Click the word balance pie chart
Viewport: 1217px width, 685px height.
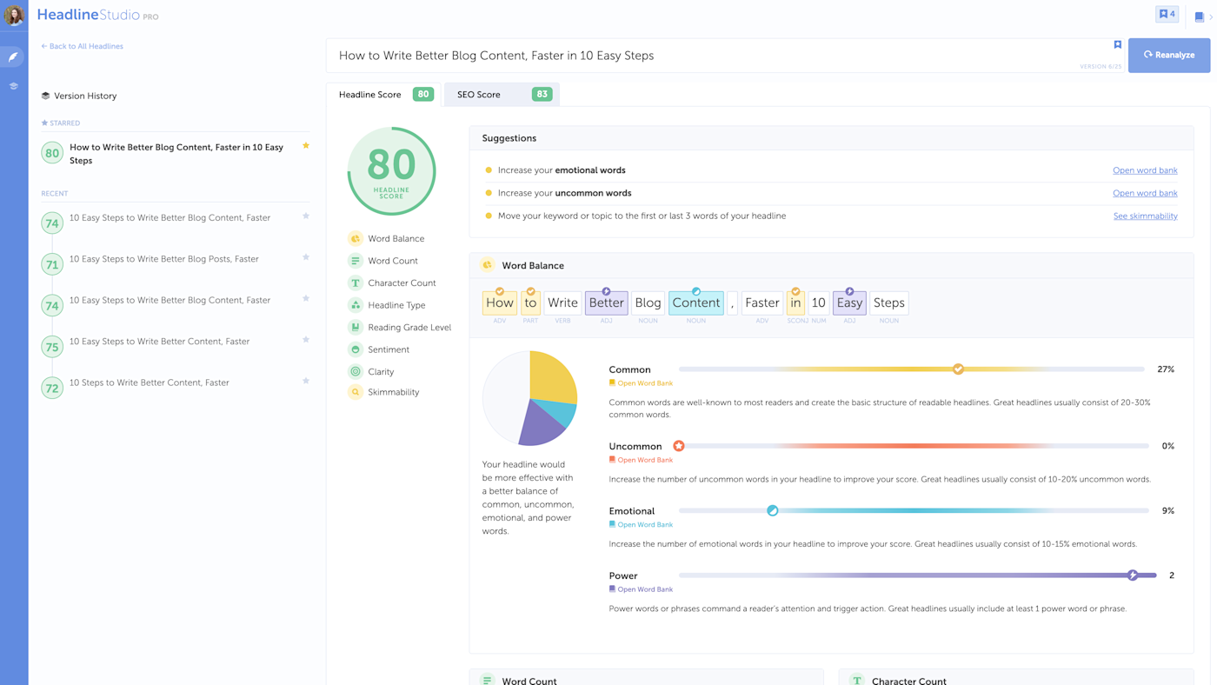click(529, 398)
